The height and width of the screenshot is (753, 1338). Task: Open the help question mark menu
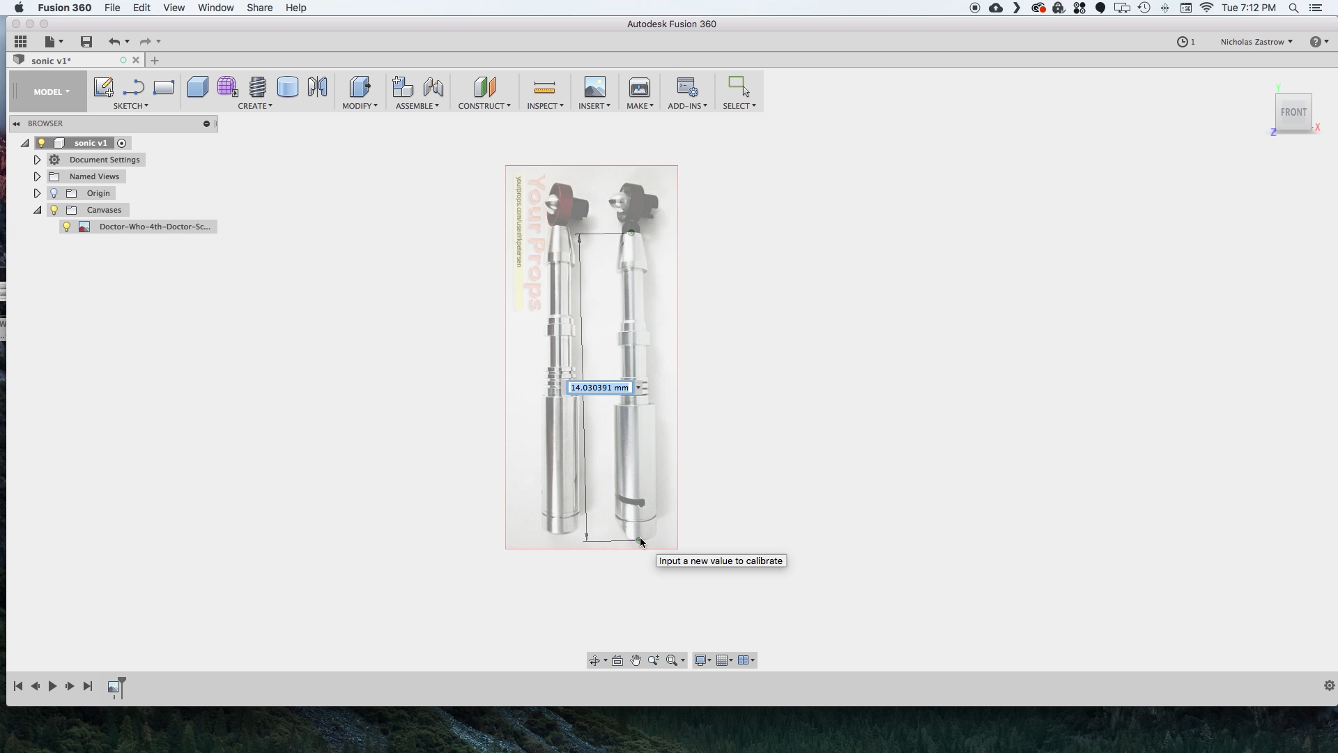click(1318, 42)
